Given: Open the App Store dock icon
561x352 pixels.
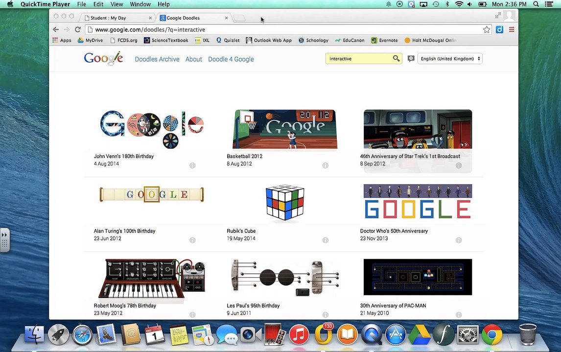Looking at the screenshot, I should [x=396, y=335].
